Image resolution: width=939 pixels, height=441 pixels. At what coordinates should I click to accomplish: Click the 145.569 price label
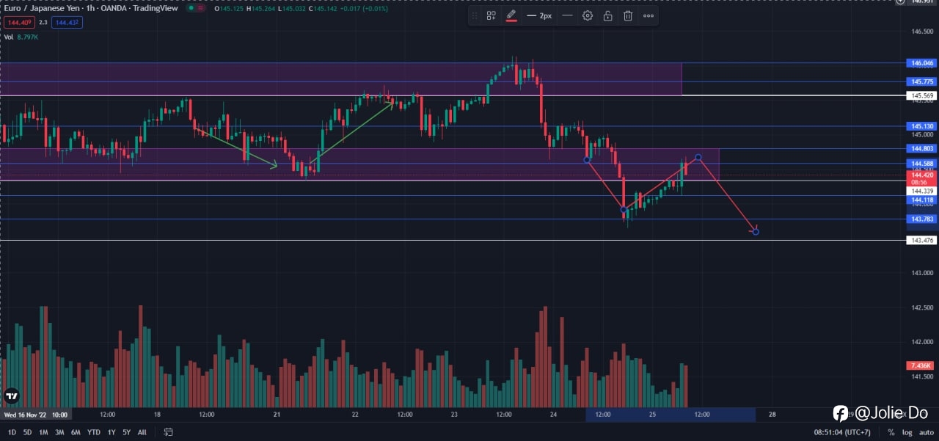pyautogui.click(x=922, y=95)
